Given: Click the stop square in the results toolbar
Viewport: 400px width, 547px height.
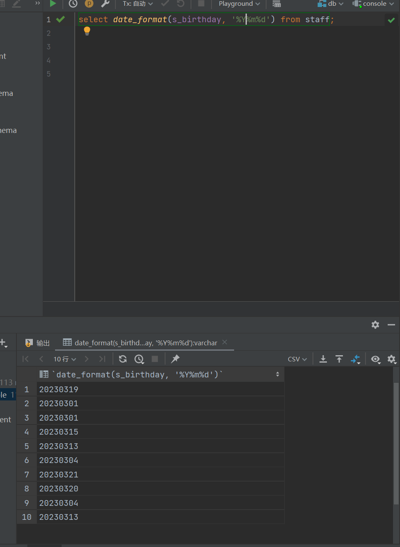Looking at the screenshot, I should click(155, 359).
